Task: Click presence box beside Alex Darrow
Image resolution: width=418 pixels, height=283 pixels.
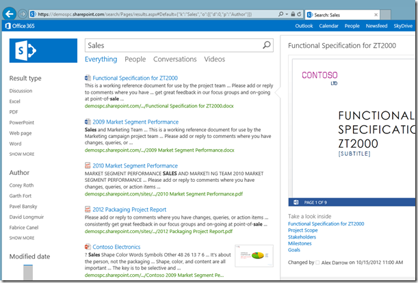Action: coord(317,262)
